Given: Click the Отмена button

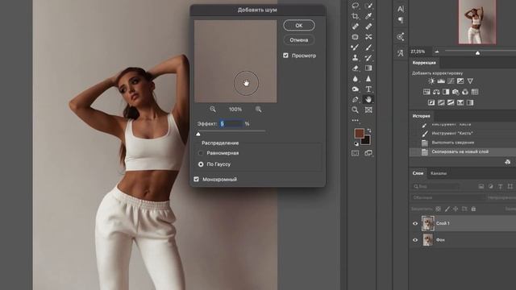Looking at the screenshot, I should tap(299, 40).
